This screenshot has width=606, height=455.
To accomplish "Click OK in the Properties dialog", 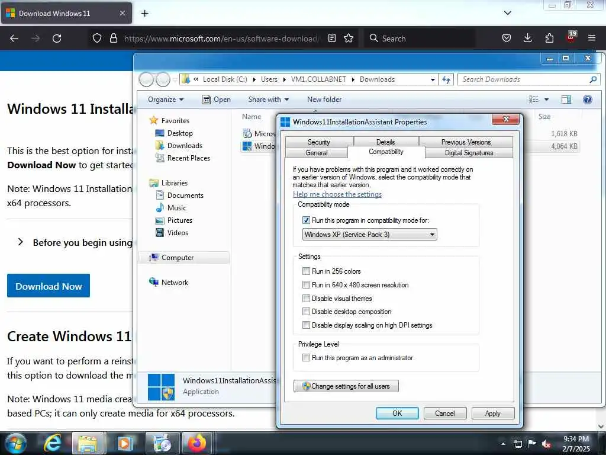I will (x=397, y=413).
